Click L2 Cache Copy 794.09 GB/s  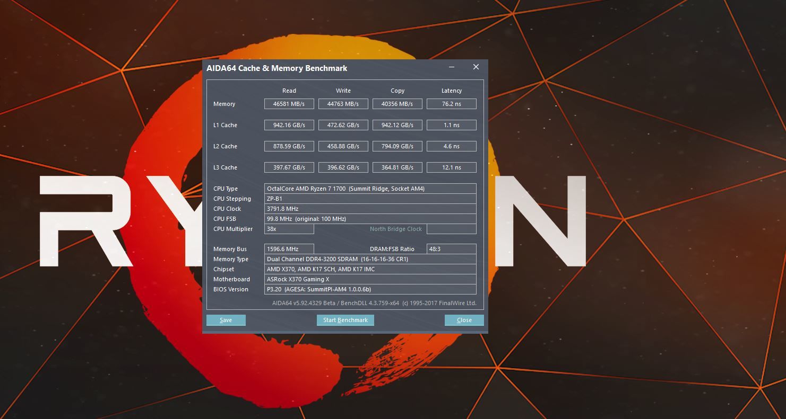pyautogui.click(x=398, y=146)
